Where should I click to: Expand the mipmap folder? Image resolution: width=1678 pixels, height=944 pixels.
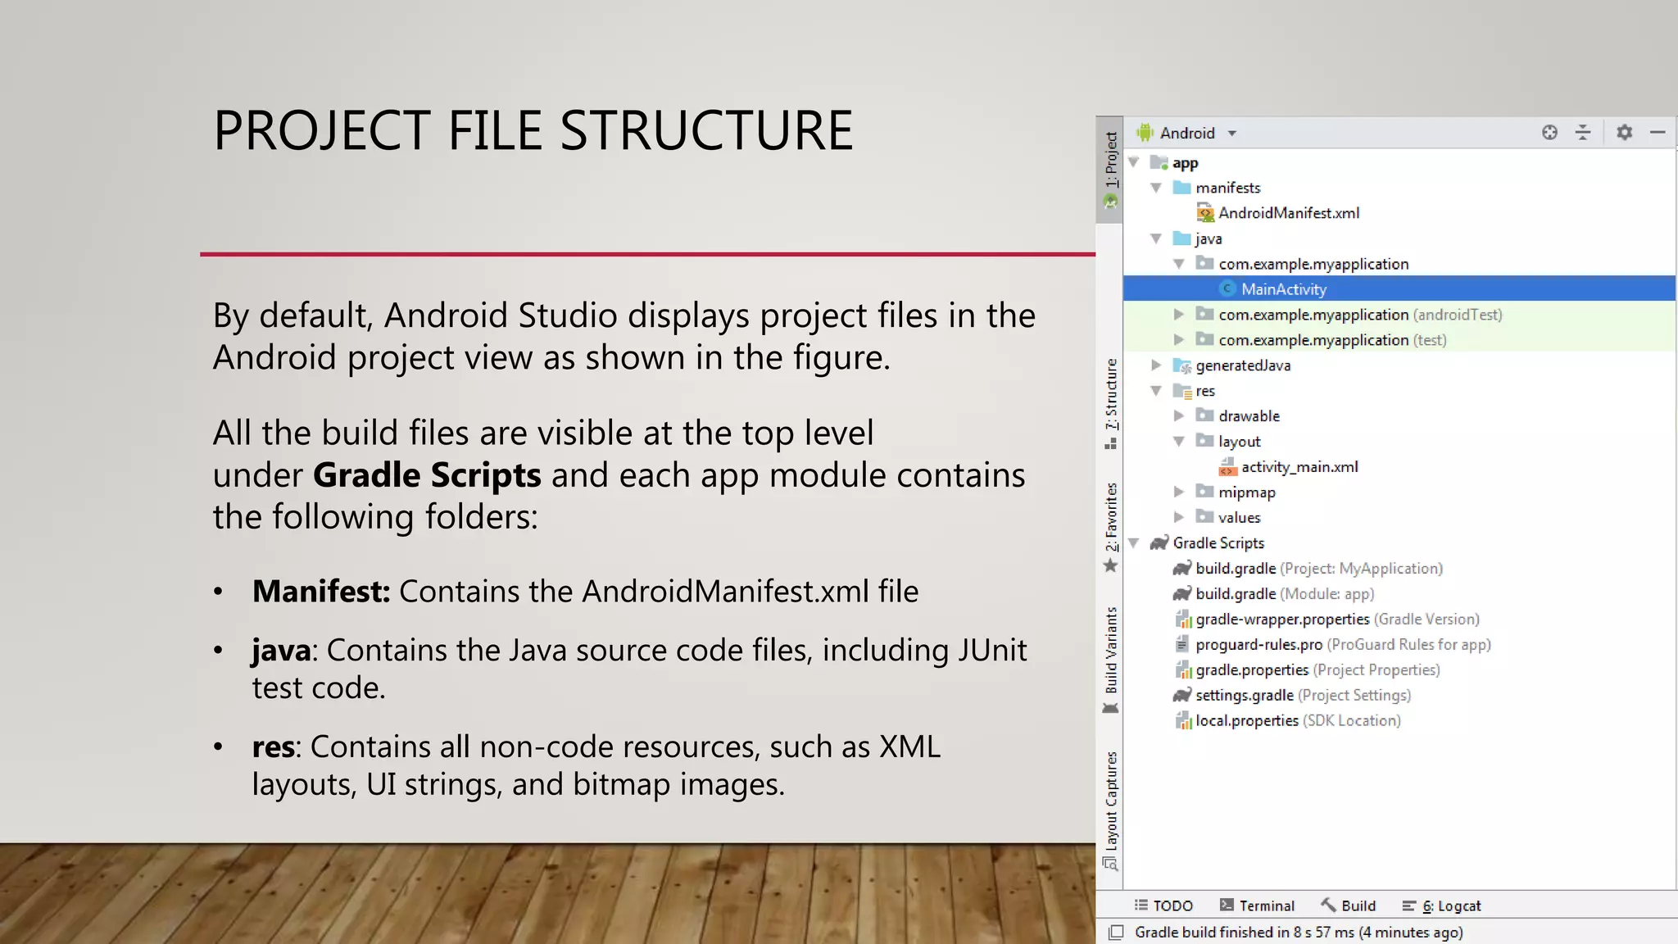1179,492
